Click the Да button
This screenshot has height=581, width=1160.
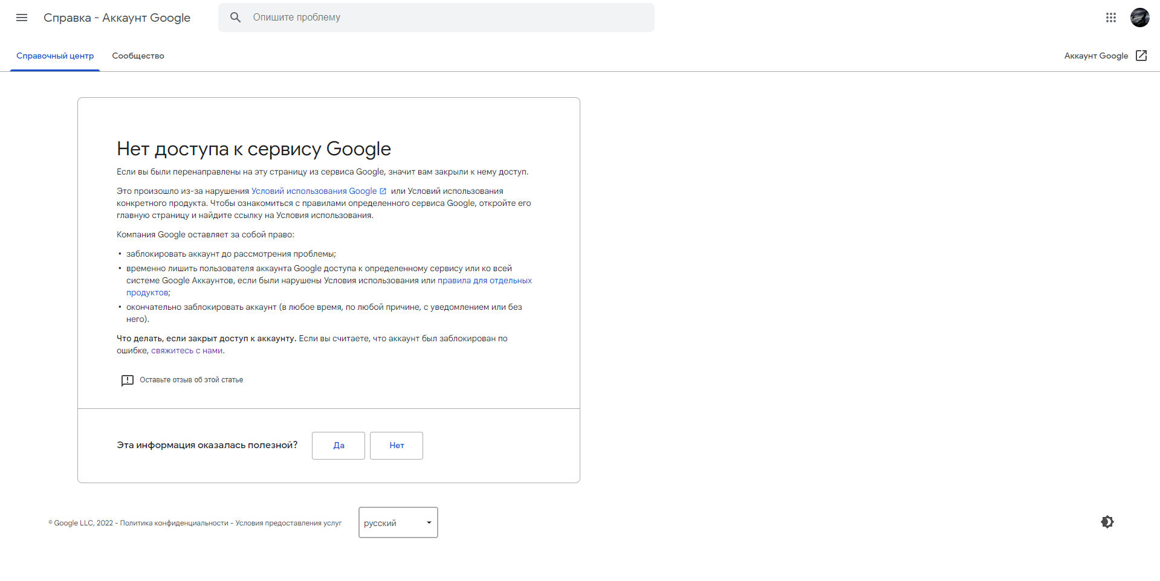pos(339,446)
